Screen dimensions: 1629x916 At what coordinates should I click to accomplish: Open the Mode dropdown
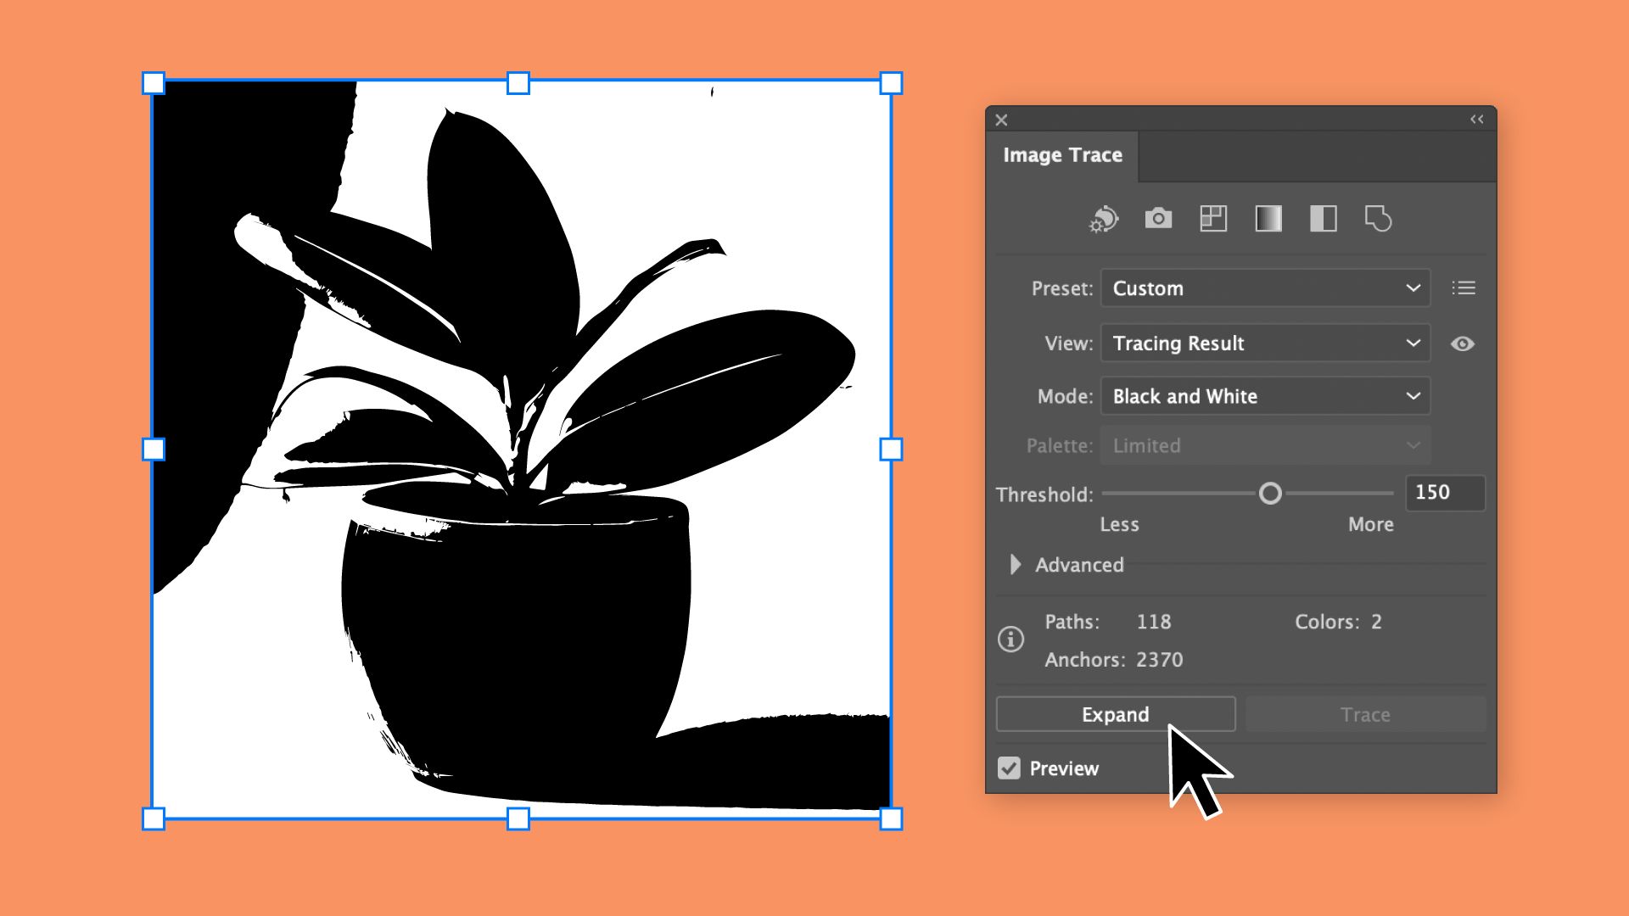tap(1265, 396)
